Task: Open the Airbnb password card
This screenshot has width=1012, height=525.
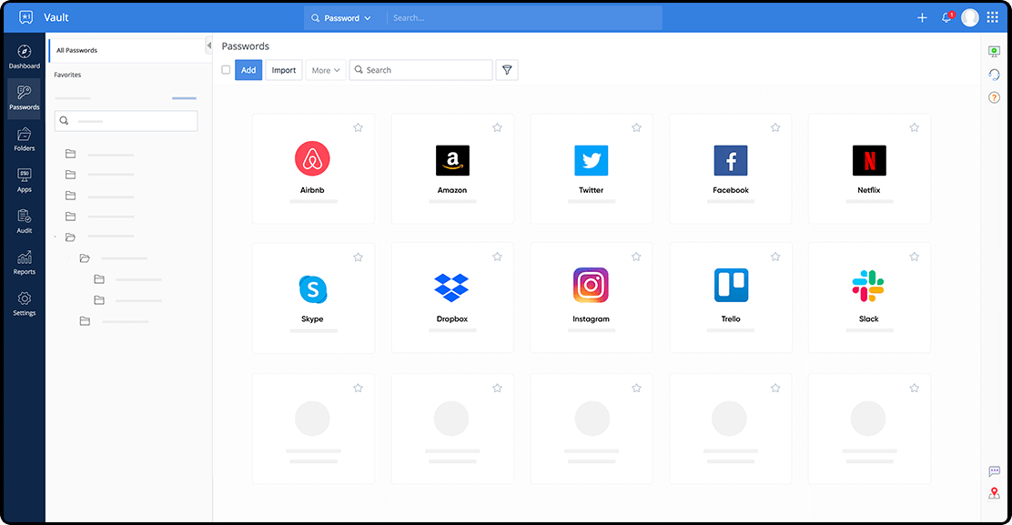Action: click(314, 169)
